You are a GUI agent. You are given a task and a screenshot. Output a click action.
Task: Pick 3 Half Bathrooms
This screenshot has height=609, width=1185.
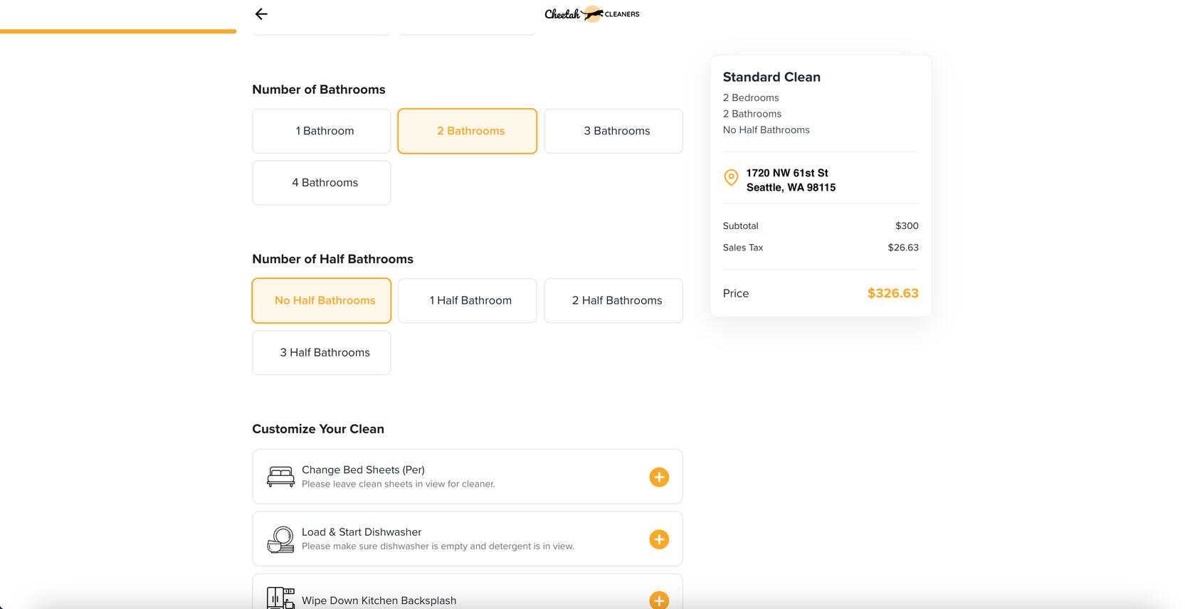coord(322,353)
